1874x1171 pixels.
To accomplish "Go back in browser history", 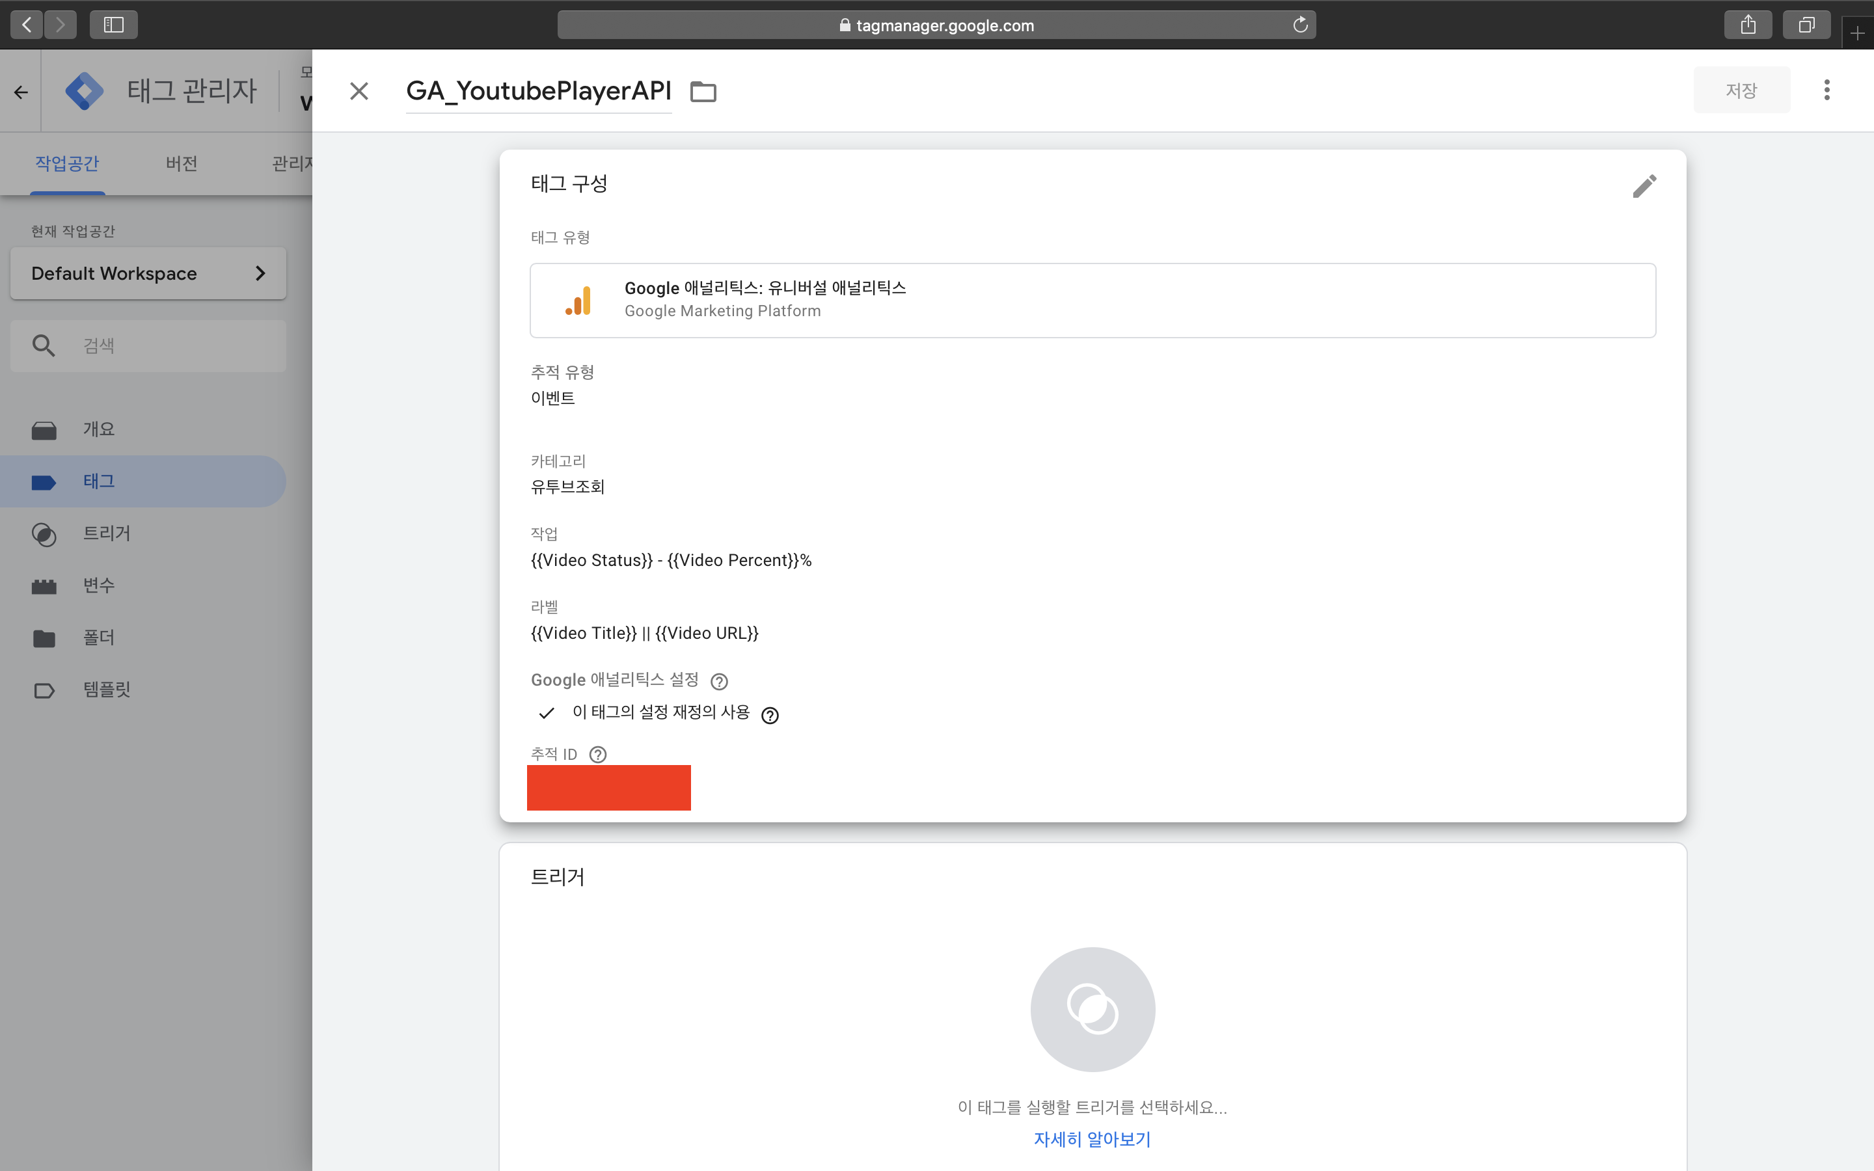I will [x=26, y=25].
